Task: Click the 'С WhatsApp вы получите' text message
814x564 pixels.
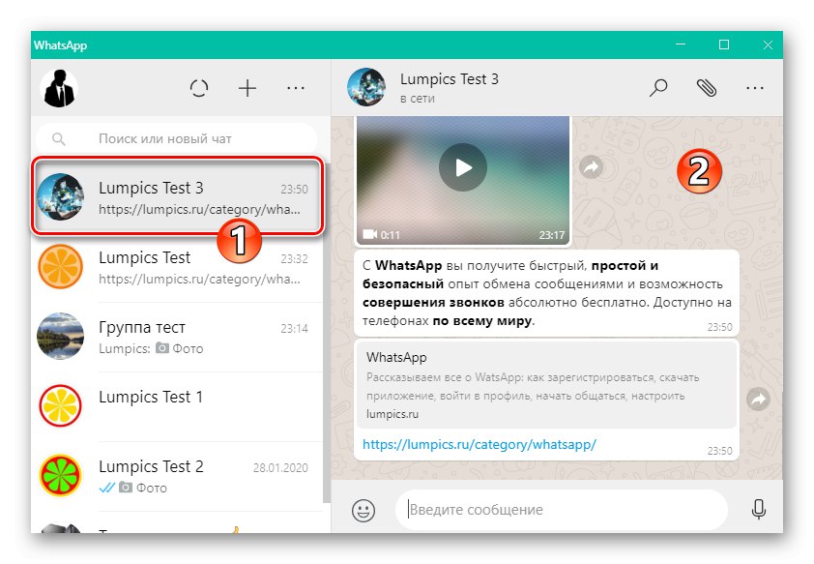Action: [546, 293]
